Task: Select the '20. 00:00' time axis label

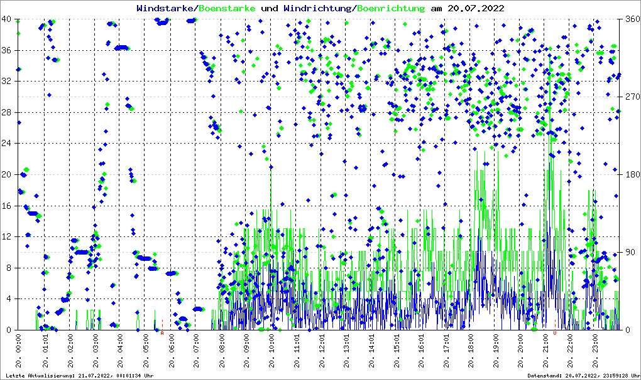Action: point(20,351)
